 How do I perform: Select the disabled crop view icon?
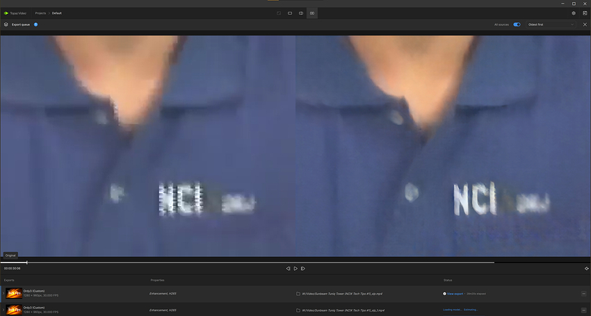coord(279,13)
